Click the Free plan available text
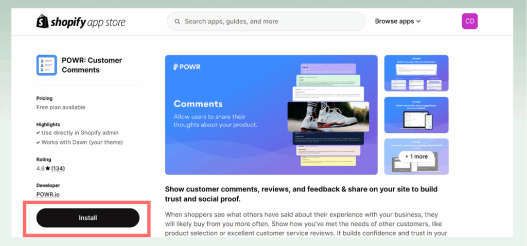Image resolution: width=527 pixels, height=246 pixels. 61,108
